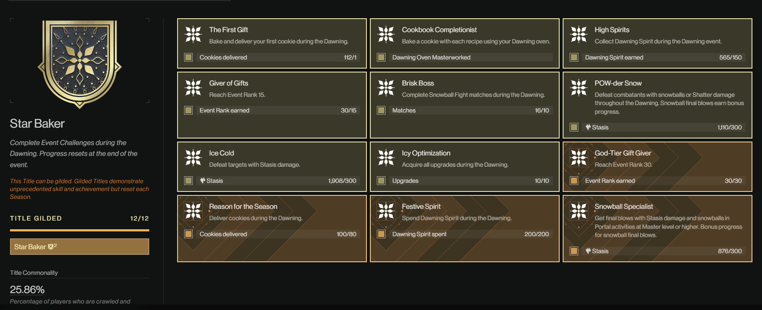
Task: Open the Giver of Gifts challenge title
Action: (228, 83)
